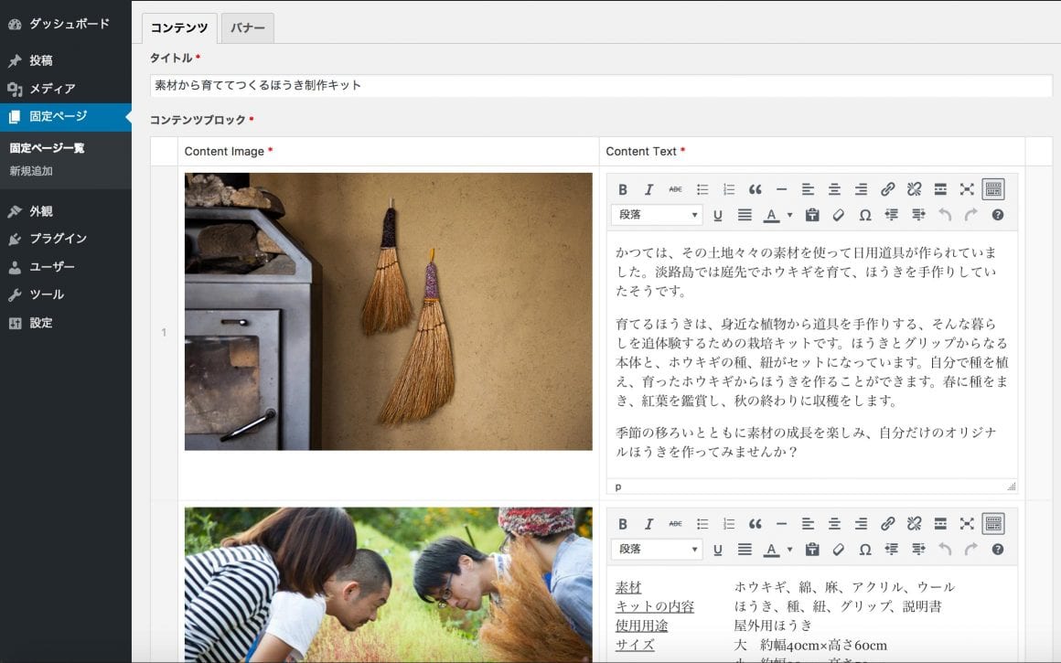The height and width of the screenshot is (663, 1061).
Task: Open 設定 in the sidebar menu
Action: click(66, 324)
